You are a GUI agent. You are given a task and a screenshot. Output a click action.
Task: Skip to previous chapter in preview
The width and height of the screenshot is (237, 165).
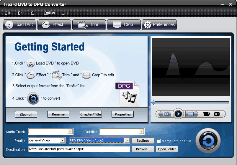pyautogui.click(x=166, y=114)
